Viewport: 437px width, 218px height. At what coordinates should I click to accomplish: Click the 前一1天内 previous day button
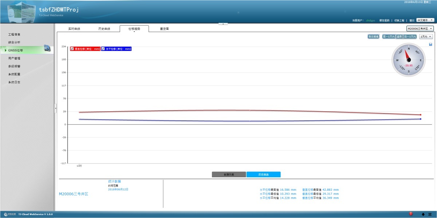click(x=389, y=36)
